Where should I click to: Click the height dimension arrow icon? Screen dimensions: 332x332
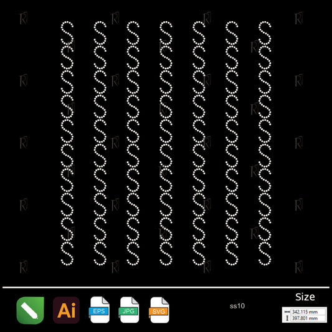pyautogui.click(x=287, y=318)
